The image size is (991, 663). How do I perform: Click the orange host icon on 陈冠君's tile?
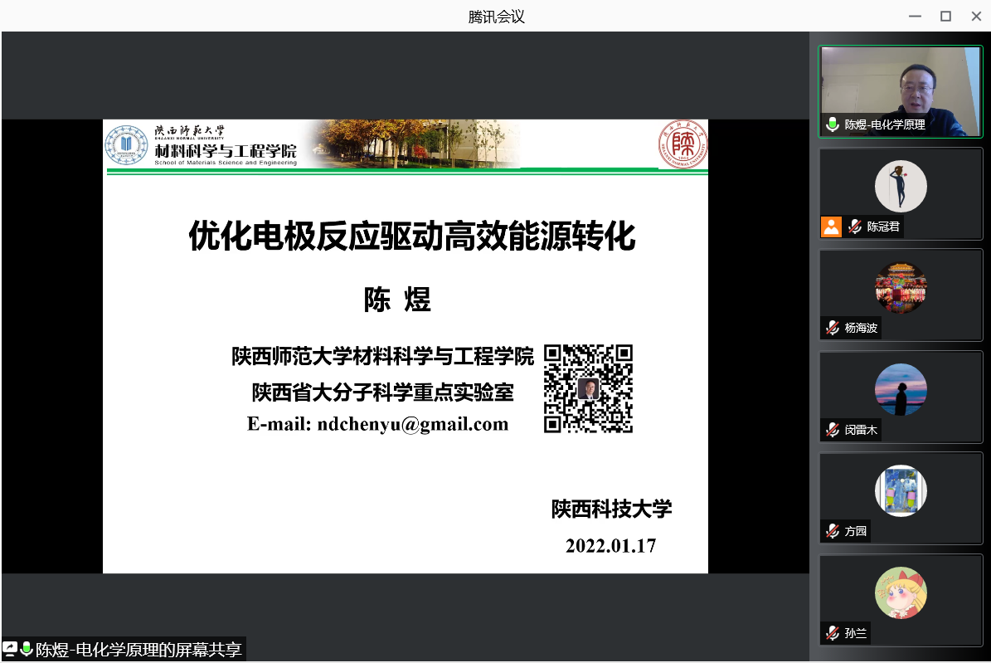(x=831, y=227)
